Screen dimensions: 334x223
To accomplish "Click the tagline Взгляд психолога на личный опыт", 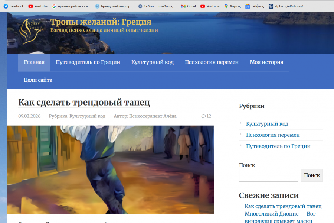I will tap(104, 30).
